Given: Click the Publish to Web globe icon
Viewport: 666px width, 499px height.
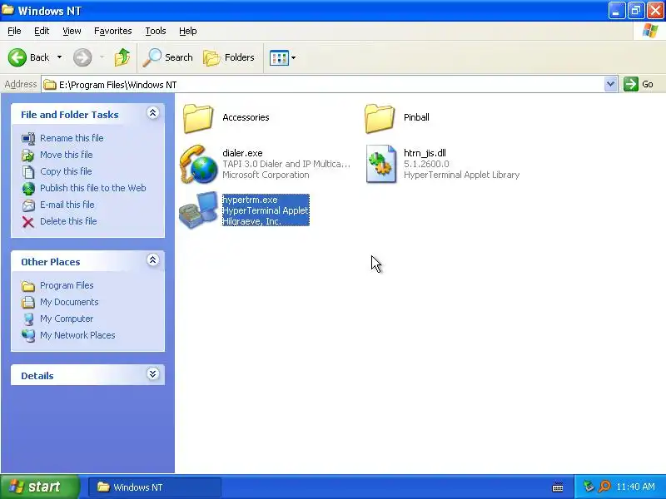Looking at the screenshot, I should (28, 189).
